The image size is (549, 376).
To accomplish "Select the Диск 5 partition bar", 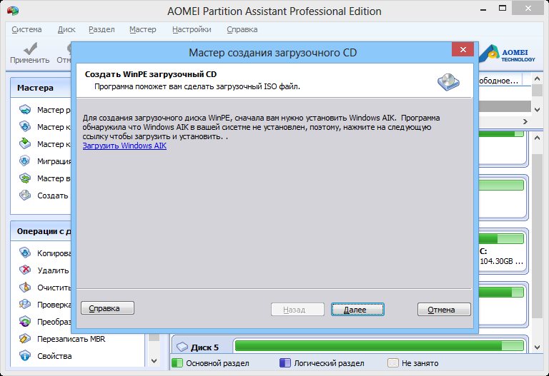I will 379,347.
